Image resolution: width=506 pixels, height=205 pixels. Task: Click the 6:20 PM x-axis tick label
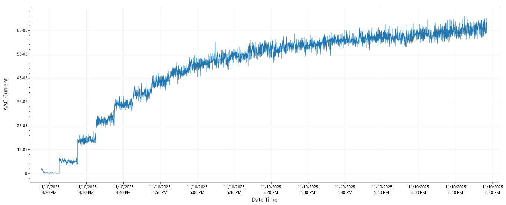click(x=492, y=190)
